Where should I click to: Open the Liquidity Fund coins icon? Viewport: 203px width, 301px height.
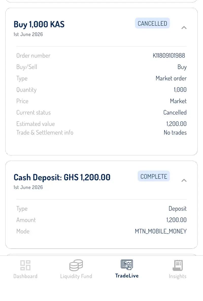tap(76, 265)
